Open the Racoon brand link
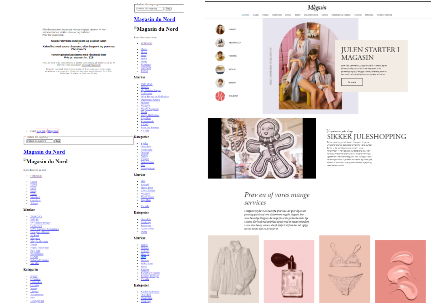 tap(145, 270)
